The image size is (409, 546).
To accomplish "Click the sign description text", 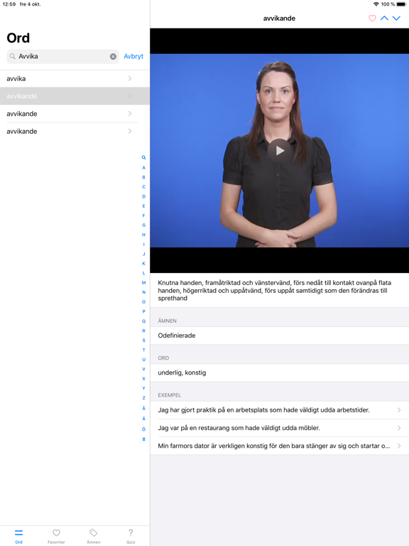I will click(x=274, y=290).
